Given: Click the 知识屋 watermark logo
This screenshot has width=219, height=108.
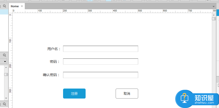Looking at the screenshot, I should coord(196,99).
